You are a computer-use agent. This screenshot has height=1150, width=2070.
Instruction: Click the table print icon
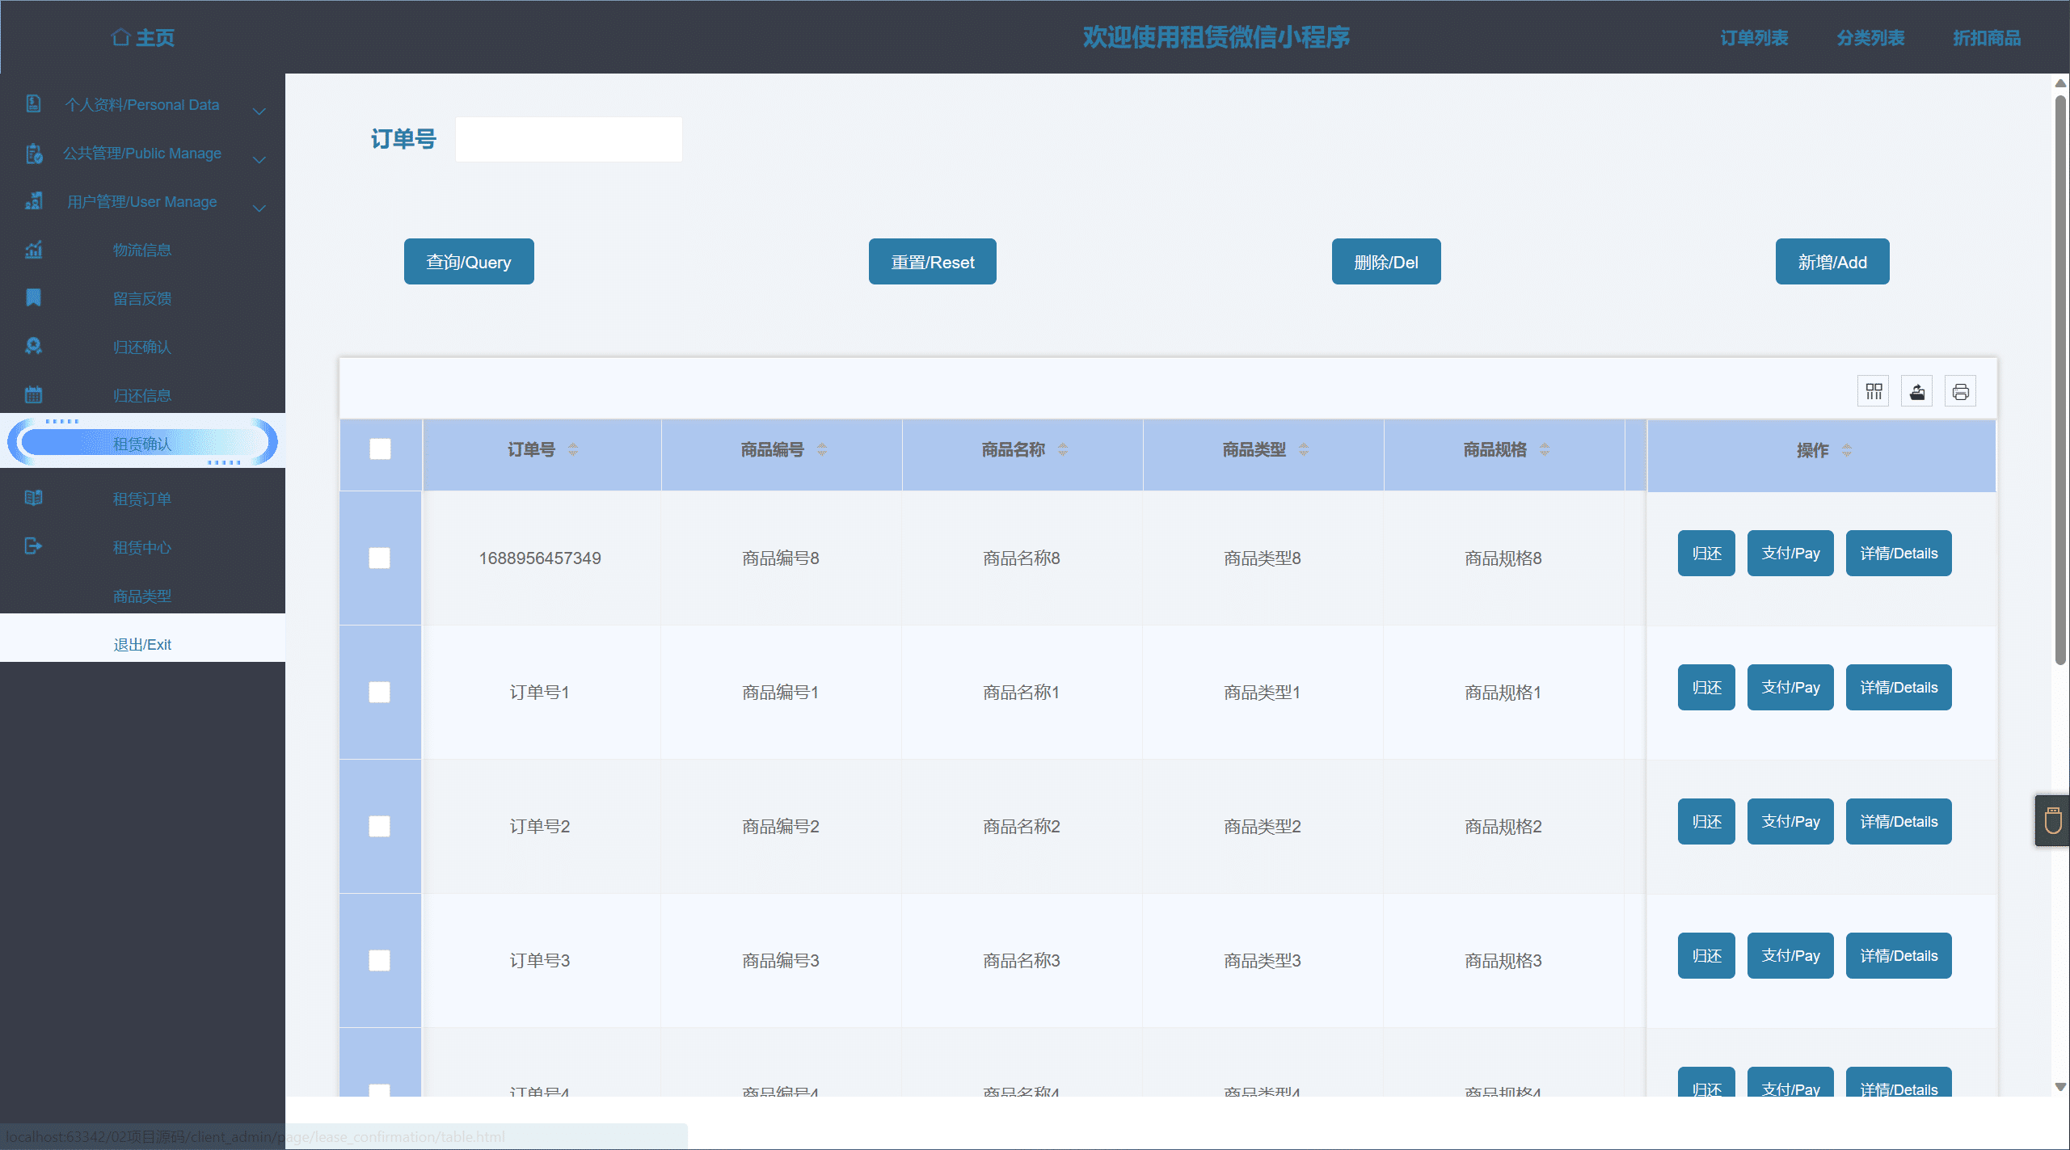tap(1961, 392)
